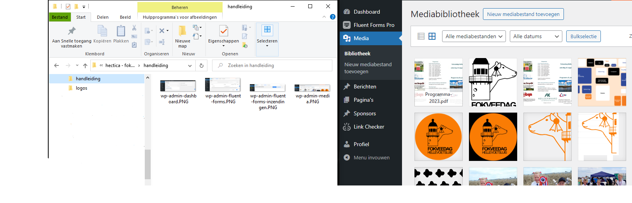Screen dimensions: 632x203
Task: Click the Back arrow in Explorer
Action: 56,65
